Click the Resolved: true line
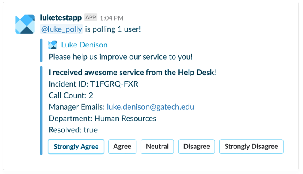303x174 pixels. click(x=73, y=130)
